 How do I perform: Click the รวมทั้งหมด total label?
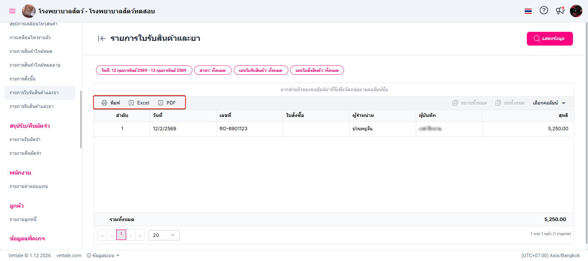tap(122, 219)
